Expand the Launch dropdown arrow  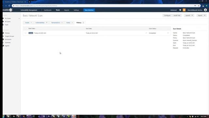click(192, 15)
